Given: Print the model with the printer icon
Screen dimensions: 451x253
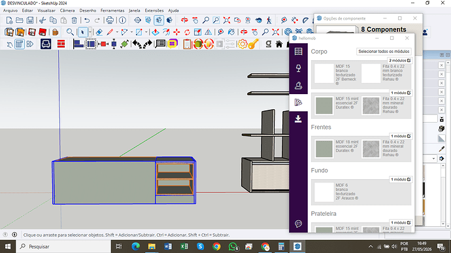Looking at the screenshot, I should [110, 20].
